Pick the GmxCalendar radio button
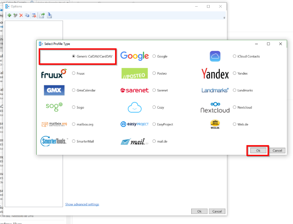This screenshot has height=224, width=293. [74, 90]
